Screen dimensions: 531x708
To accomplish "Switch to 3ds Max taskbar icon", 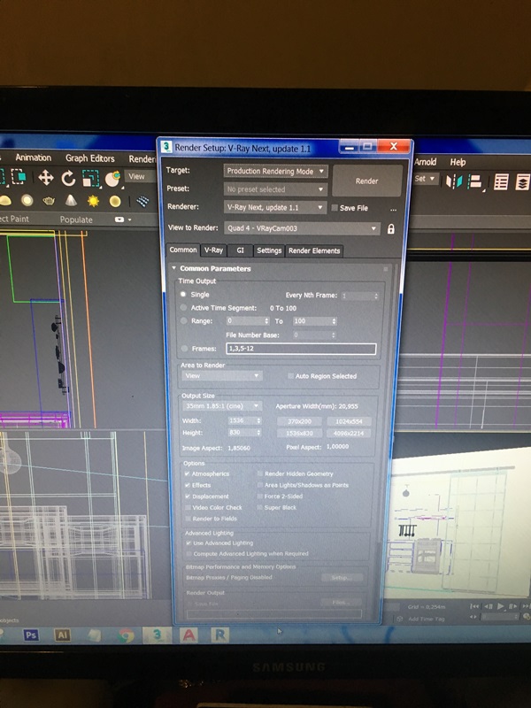I will pyautogui.click(x=157, y=635).
